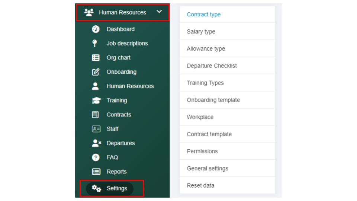
Task: Open the Permissions settings page
Action: point(202,151)
